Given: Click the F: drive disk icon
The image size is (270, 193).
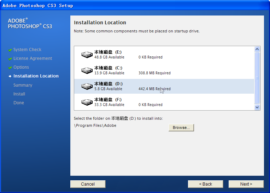Looking at the screenshot, I should pyautogui.click(x=87, y=102).
